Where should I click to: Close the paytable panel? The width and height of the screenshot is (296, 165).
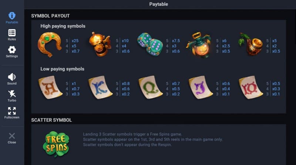point(12,138)
